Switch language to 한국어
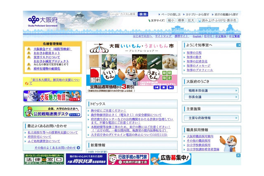264x176 pixels. click(208, 36)
